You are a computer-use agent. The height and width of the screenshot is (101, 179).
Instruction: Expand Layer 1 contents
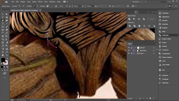(x=135, y=53)
